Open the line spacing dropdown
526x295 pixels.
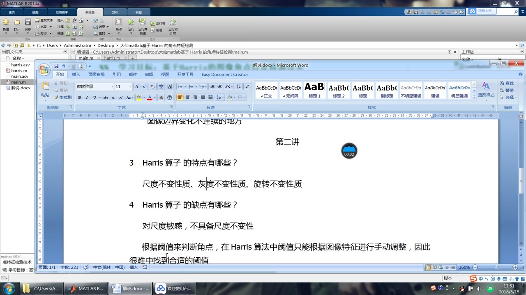pos(220,98)
